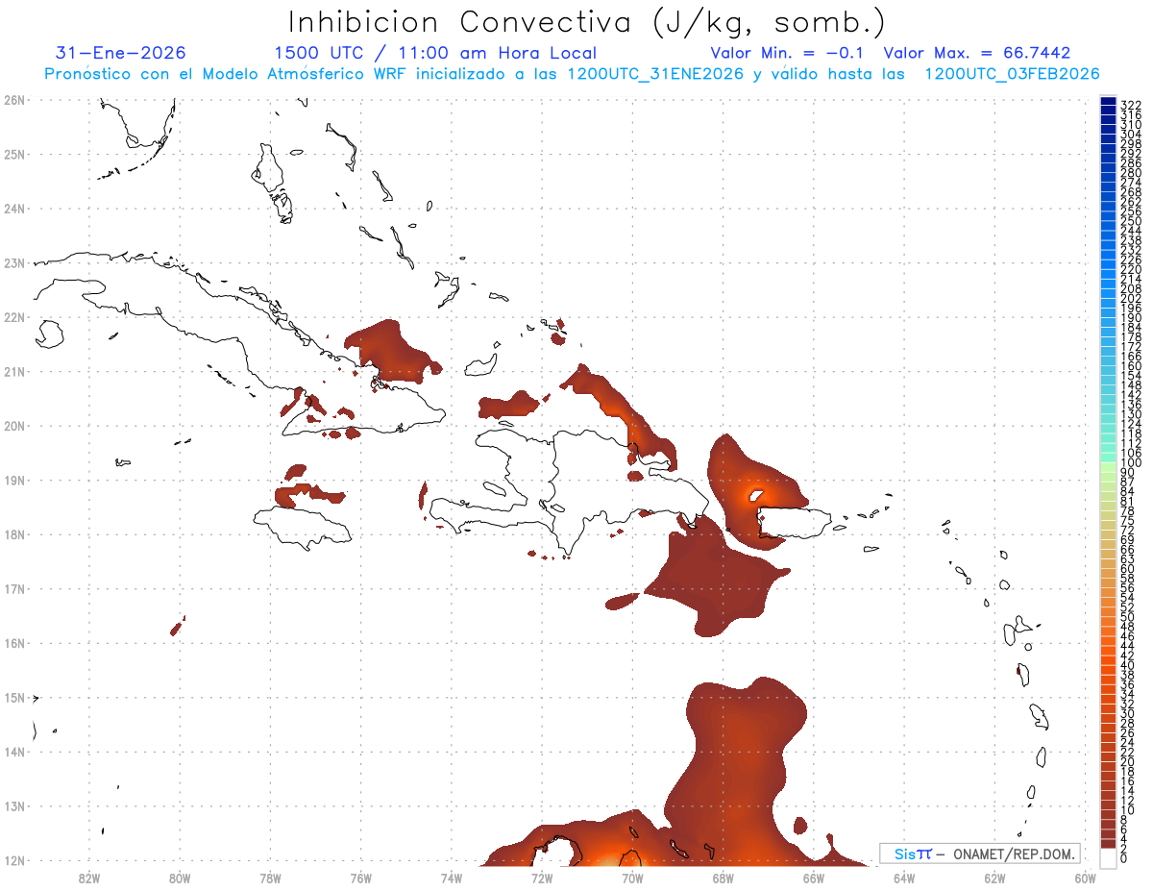Click the 18N latitude label
Image resolution: width=1153 pixels, height=891 pixels.
[x=14, y=534]
